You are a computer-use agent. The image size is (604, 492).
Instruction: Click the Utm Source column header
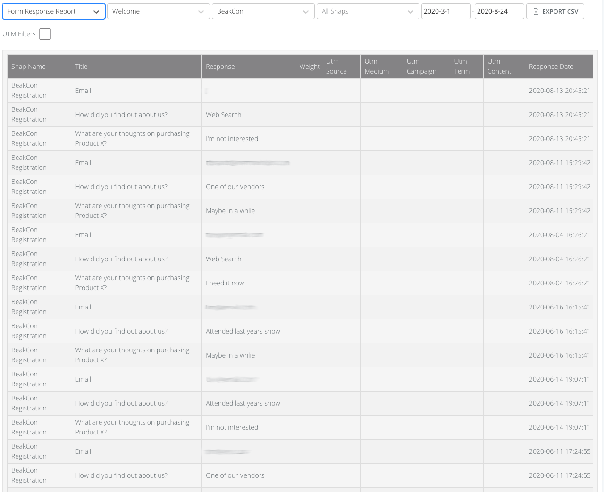336,67
